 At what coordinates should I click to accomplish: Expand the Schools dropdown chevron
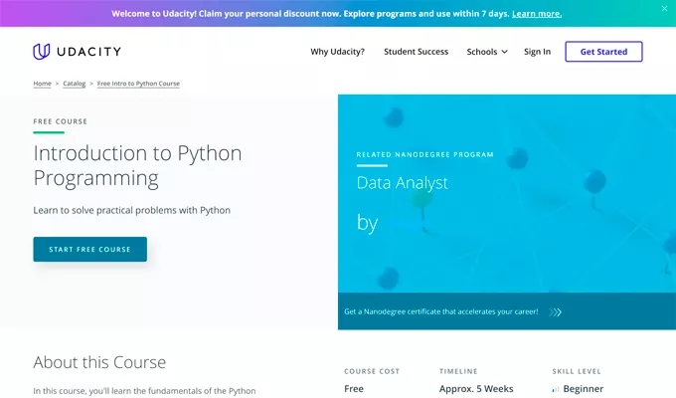(x=504, y=52)
